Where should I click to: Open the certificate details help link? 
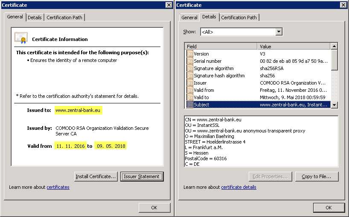[238, 187]
